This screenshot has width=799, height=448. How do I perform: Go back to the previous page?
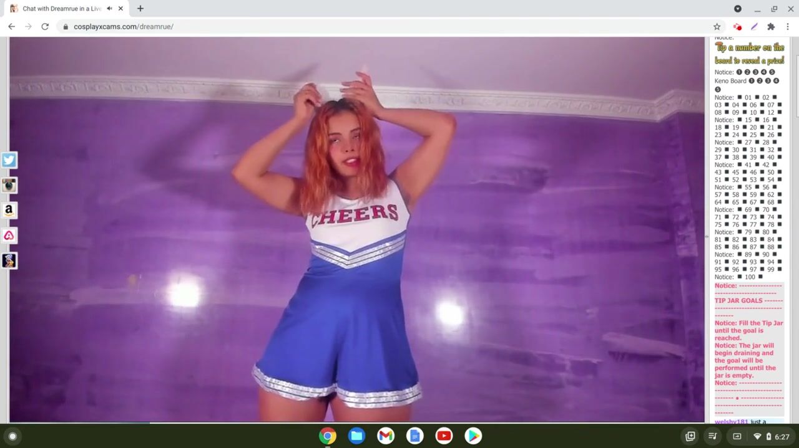pyautogui.click(x=11, y=27)
